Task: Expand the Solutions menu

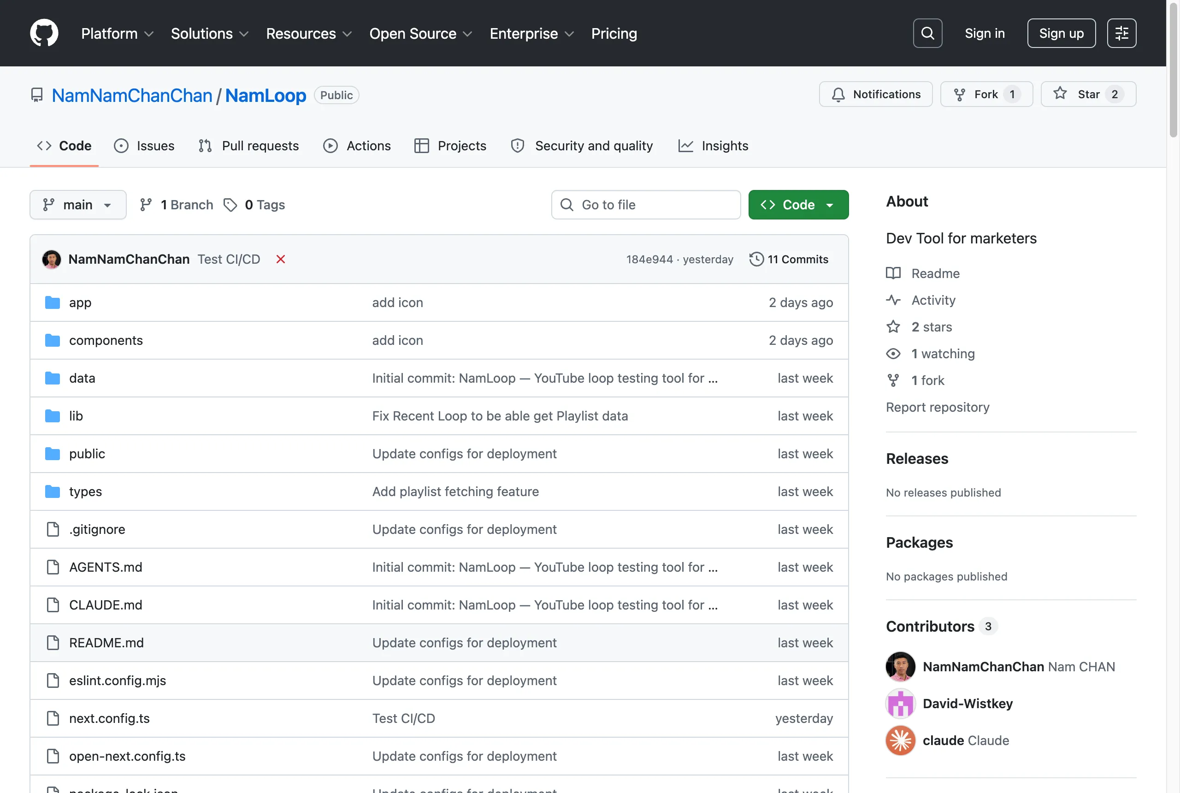Action: (210, 33)
